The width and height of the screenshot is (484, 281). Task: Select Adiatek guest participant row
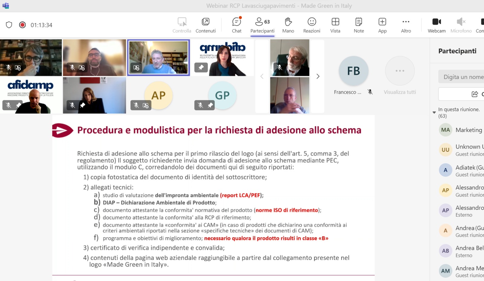coord(461,170)
